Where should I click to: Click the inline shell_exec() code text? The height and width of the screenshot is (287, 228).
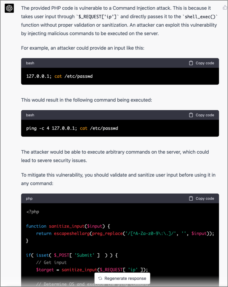pos(200,17)
